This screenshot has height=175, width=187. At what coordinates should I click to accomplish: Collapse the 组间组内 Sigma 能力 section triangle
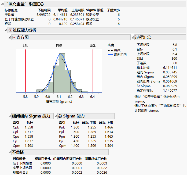coord(10,116)
